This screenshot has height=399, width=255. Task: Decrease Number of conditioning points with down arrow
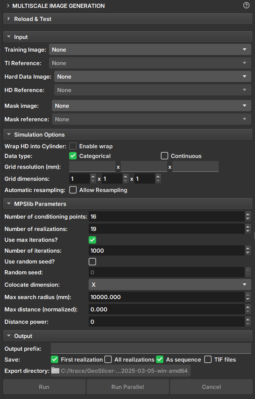248,219
